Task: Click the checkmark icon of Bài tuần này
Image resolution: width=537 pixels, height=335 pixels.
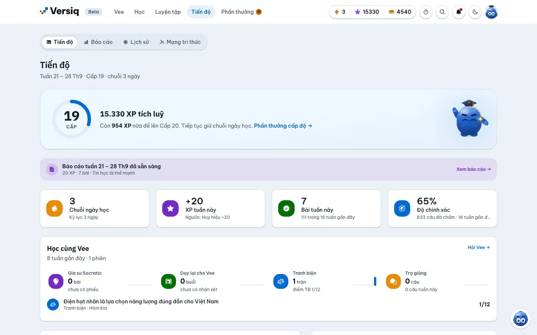Action: click(286, 208)
